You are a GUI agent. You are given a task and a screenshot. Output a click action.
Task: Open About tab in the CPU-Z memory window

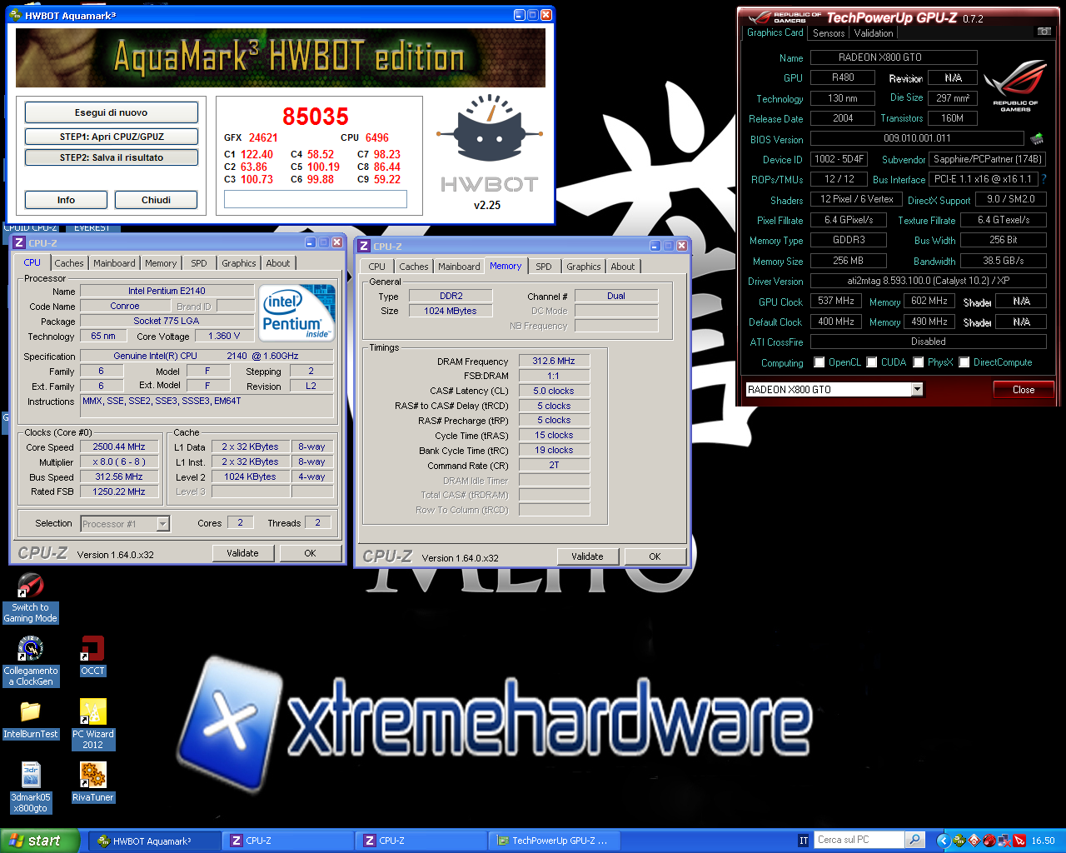coord(623,267)
